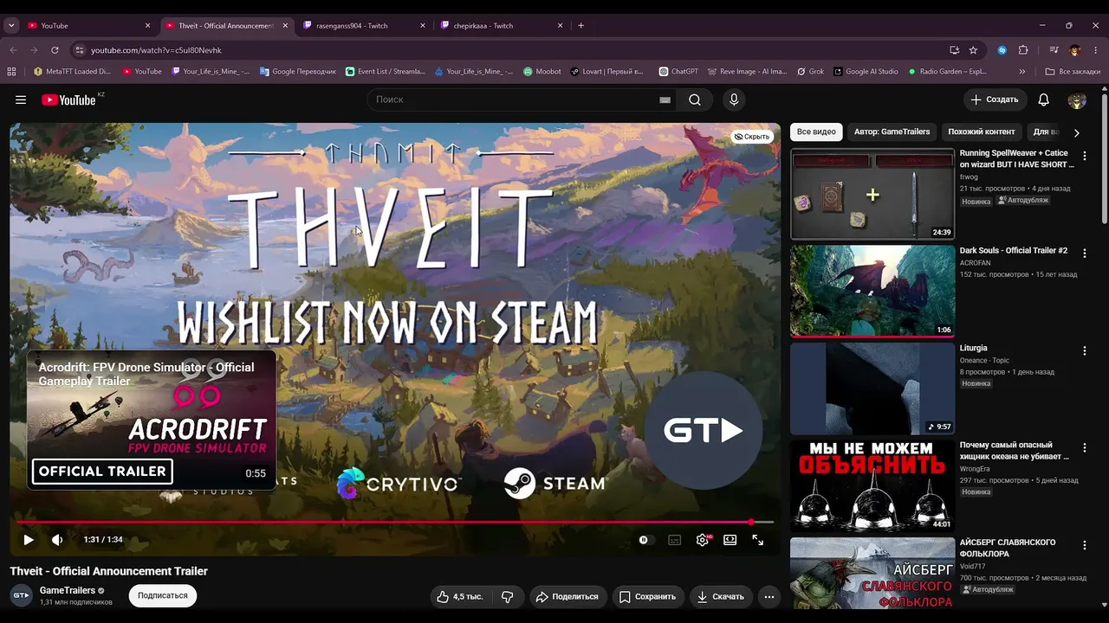This screenshot has width=1109, height=623.
Task: Switch to the rasenganss904 Twitch tab
Action: (364, 26)
